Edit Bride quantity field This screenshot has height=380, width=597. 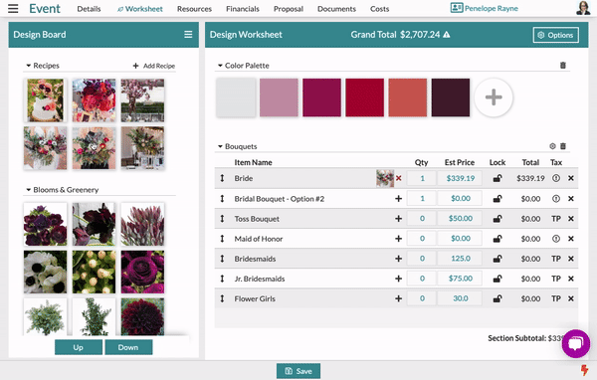click(x=422, y=178)
